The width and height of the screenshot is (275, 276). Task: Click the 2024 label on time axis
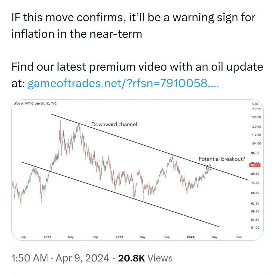click(x=191, y=237)
